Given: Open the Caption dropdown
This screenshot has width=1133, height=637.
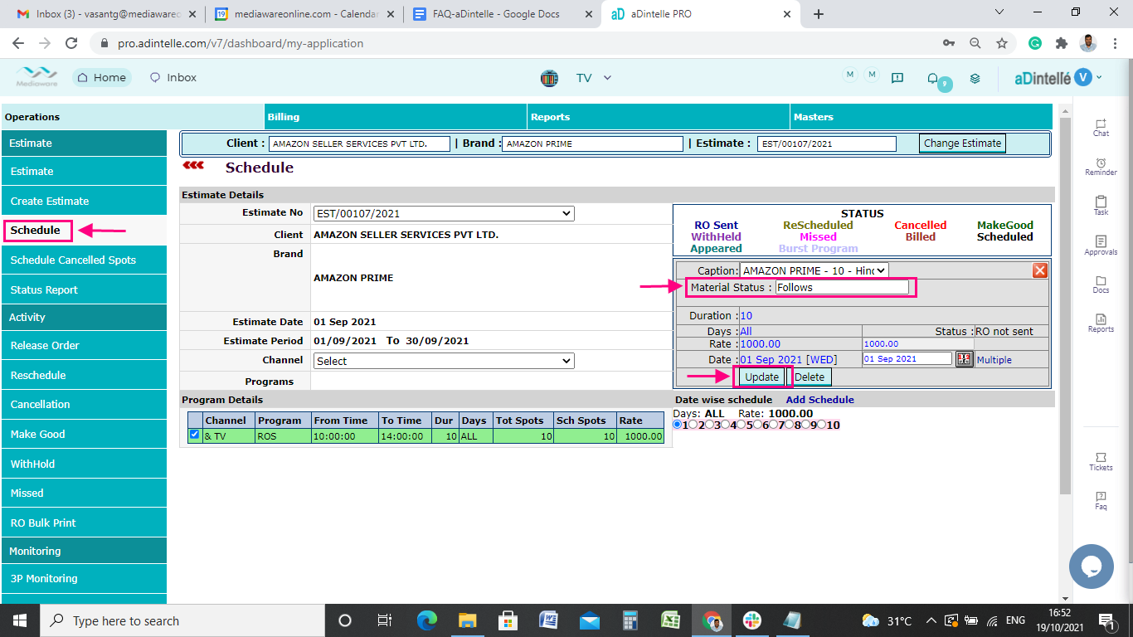Looking at the screenshot, I should tap(814, 270).
